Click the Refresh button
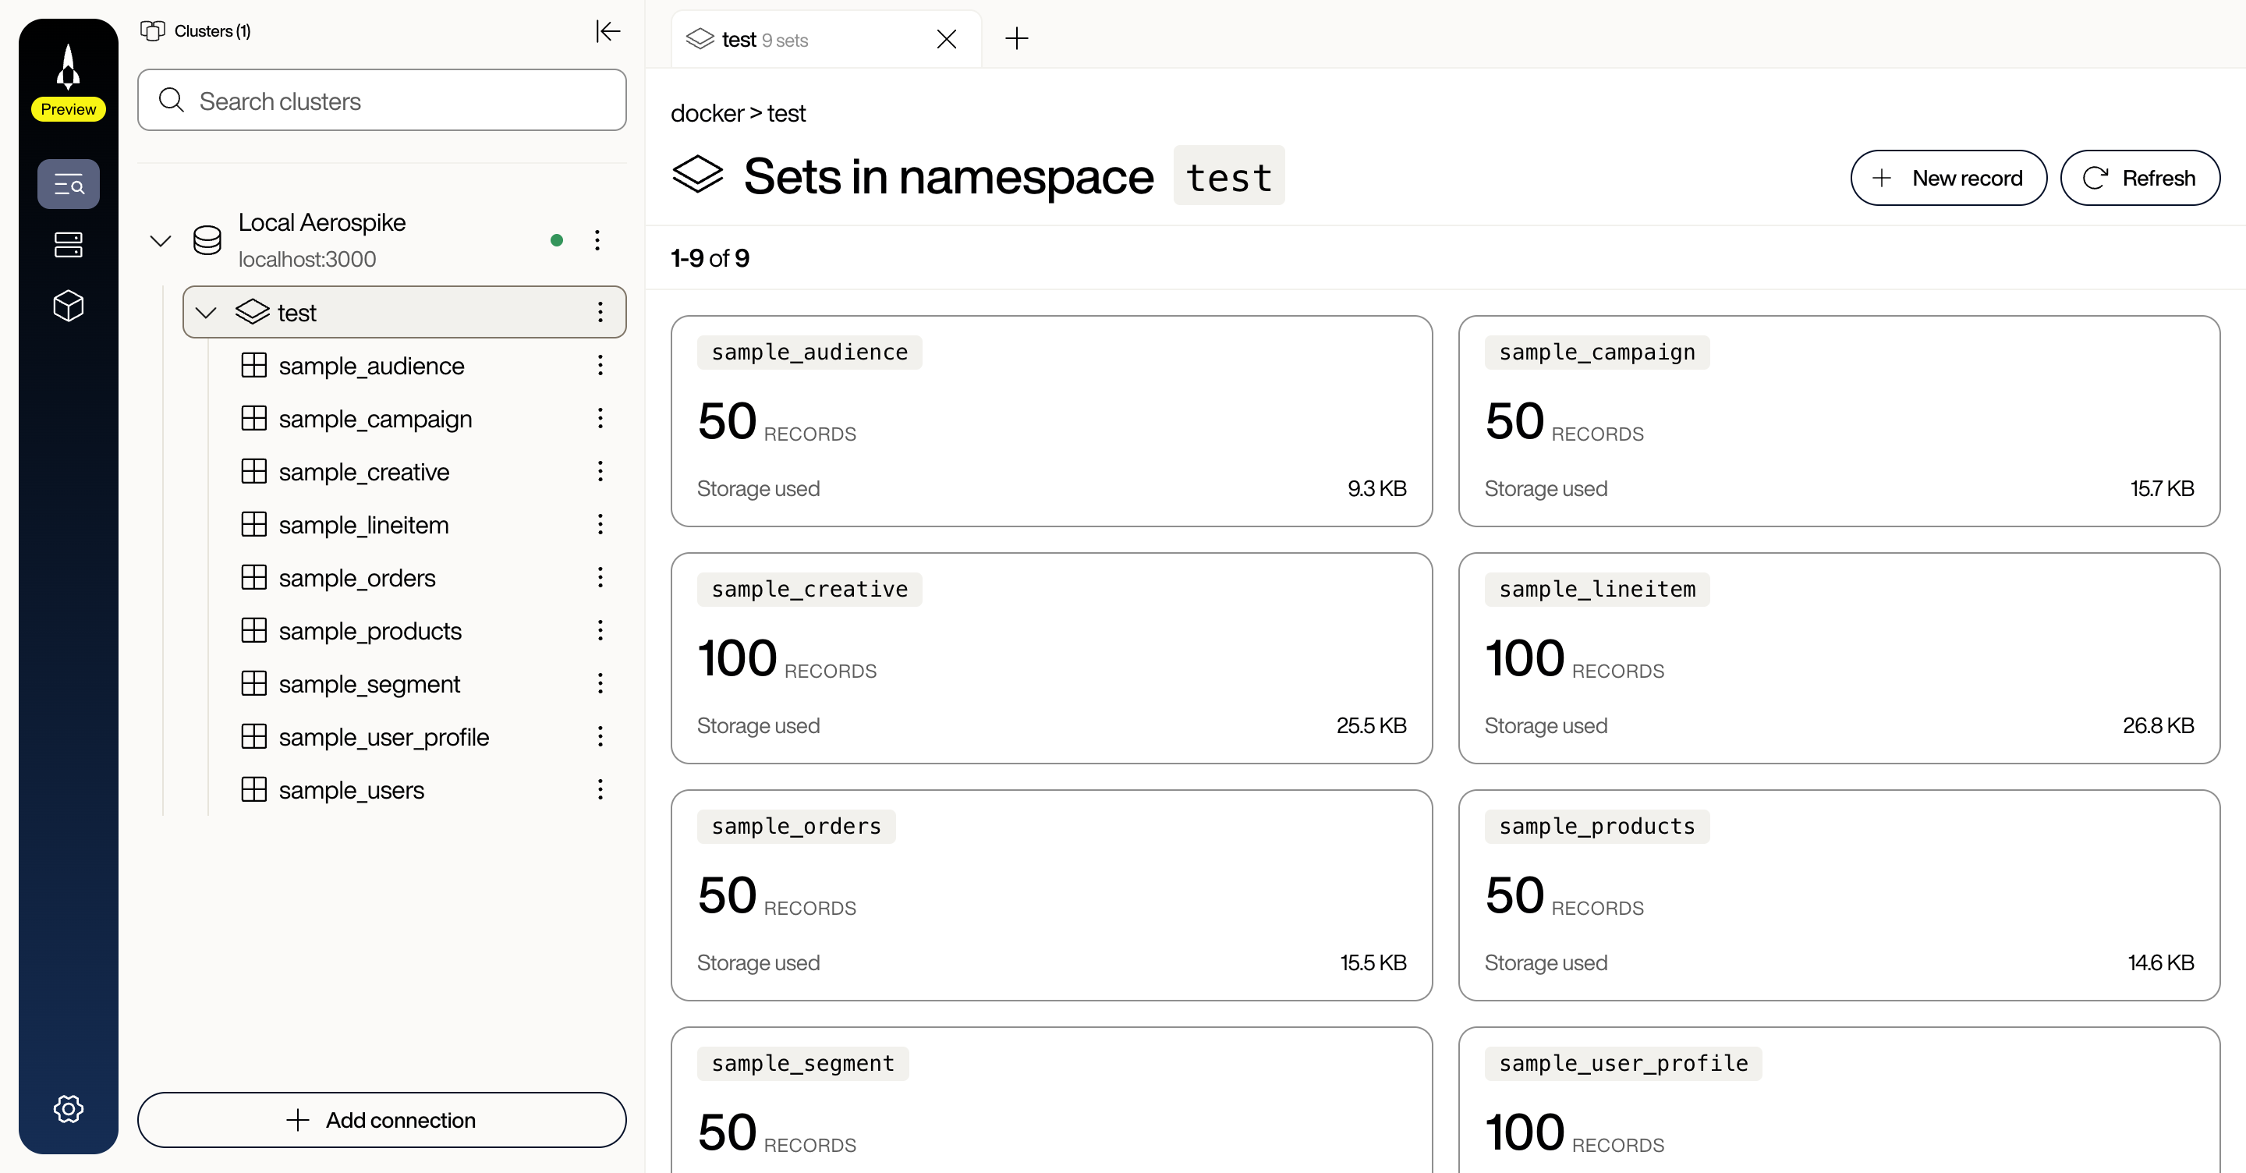Viewport: 2246px width, 1173px height. (2141, 178)
